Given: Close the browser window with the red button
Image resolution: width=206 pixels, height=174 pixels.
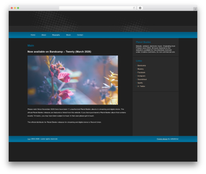Looking at the screenshot, I should coord(12,8).
